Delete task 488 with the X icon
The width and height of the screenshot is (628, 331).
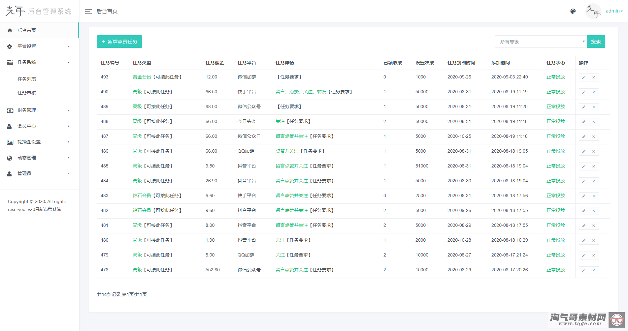coord(594,122)
